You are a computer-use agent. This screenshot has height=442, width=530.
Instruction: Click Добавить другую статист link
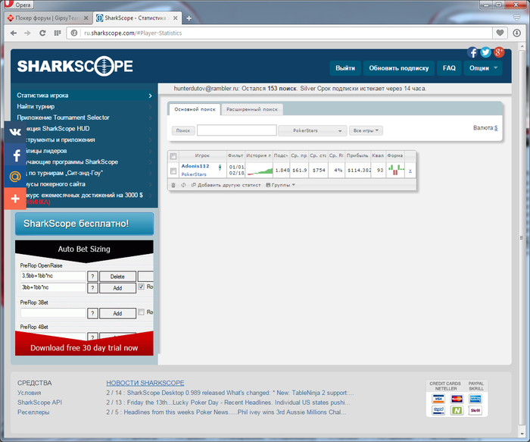(x=226, y=185)
